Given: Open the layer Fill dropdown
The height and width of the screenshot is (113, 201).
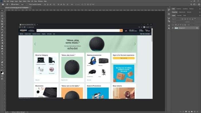Looking at the screenshot, I should [192, 25].
